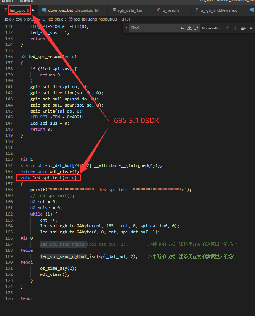Close the Find widget
Image resolution: width=255 pixels, height=316 pixels.
tap(251, 28)
